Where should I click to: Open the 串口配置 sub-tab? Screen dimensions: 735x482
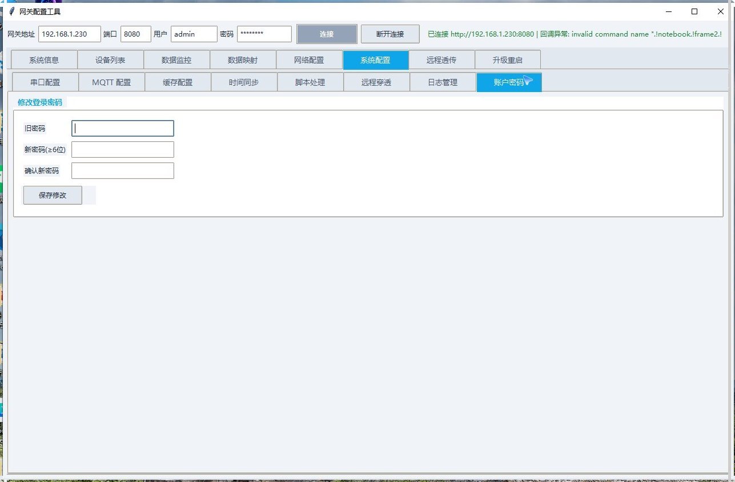click(45, 82)
